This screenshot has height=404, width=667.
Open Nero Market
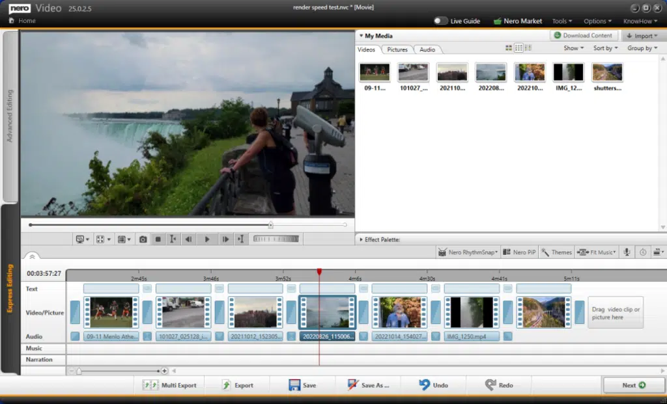coord(518,21)
